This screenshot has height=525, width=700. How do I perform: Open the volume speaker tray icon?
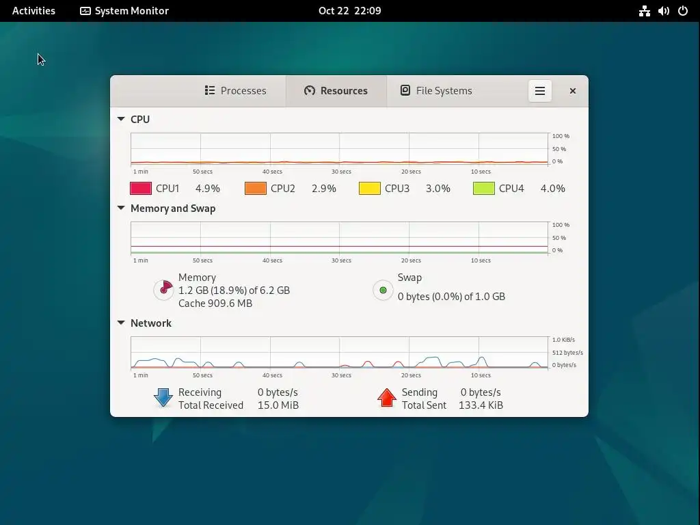click(664, 11)
